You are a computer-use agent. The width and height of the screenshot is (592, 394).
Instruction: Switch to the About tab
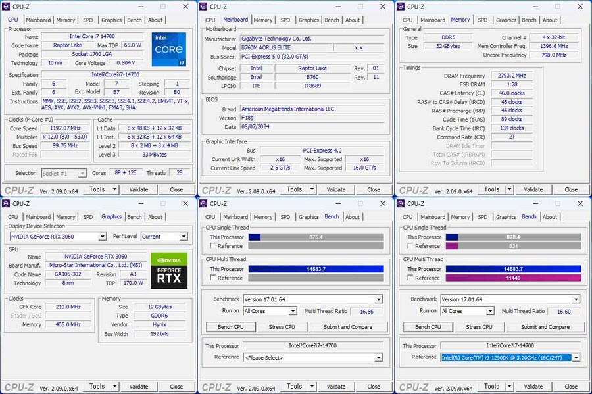click(x=155, y=20)
